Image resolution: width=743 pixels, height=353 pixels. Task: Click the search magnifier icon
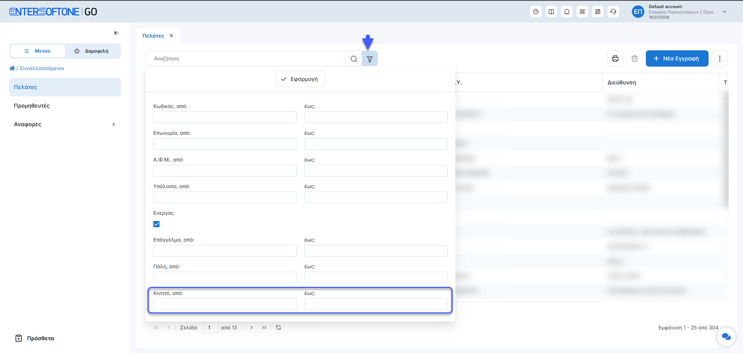(354, 59)
